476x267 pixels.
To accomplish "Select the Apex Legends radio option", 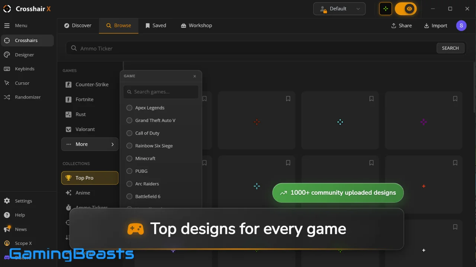I will coord(129,108).
